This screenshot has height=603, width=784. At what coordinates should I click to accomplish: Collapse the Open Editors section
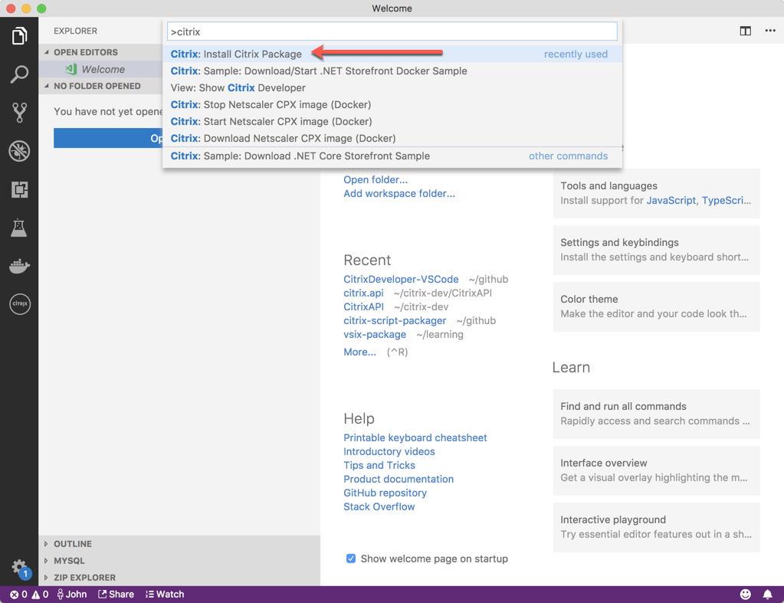pos(85,52)
